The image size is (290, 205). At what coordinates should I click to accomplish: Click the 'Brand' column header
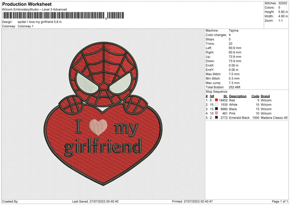(x=265, y=96)
